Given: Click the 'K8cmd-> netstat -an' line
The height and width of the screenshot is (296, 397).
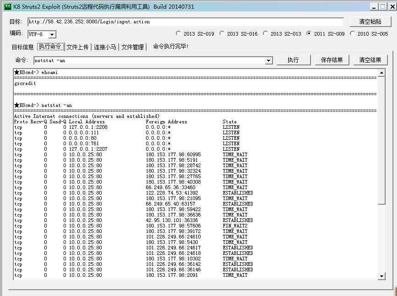Looking at the screenshot, I should 43,106.
